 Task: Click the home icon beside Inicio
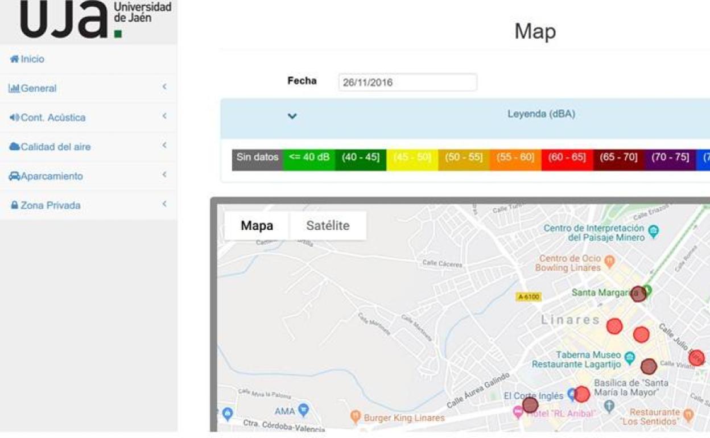pyautogui.click(x=14, y=59)
